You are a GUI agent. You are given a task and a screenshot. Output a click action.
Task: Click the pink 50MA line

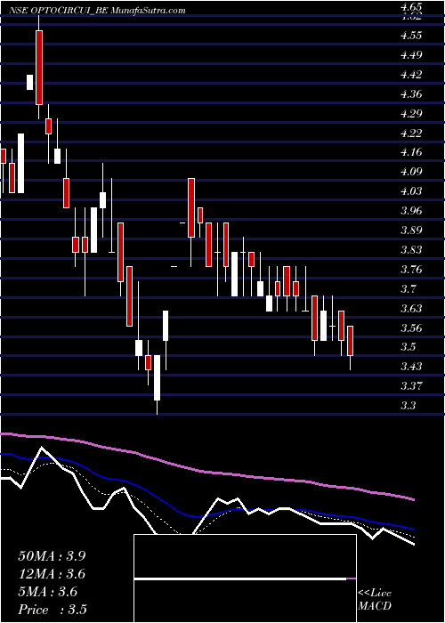[206, 472]
